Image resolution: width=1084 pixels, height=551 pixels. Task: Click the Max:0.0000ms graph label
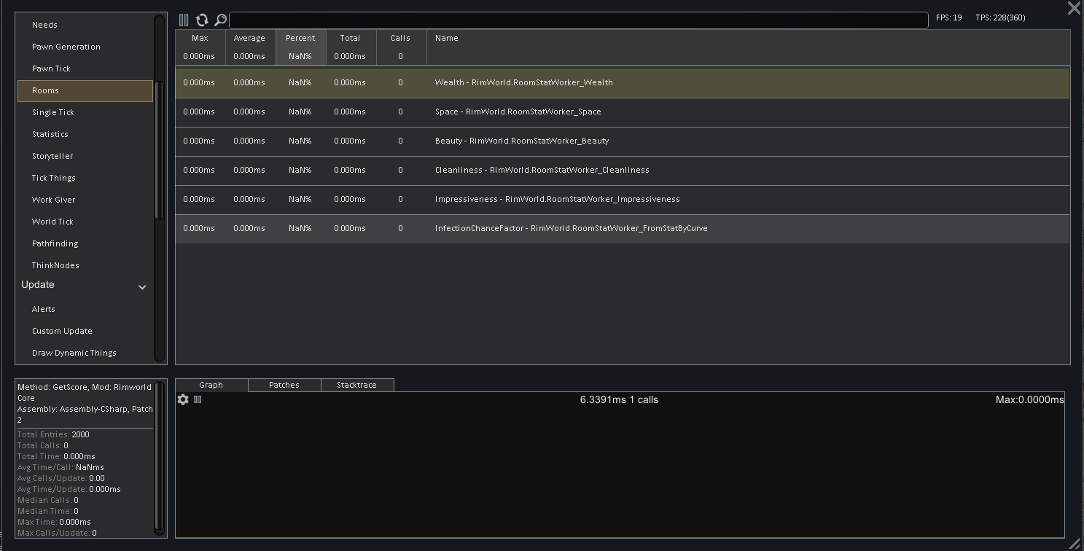1029,399
